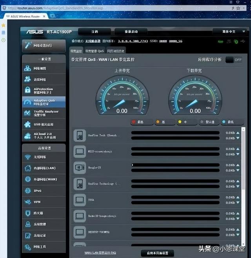Image resolution: width=251 pixels, height=258 pixels.
Task: Switch to the 带宽管理 QoS tab
Action: (x=95, y=51)
